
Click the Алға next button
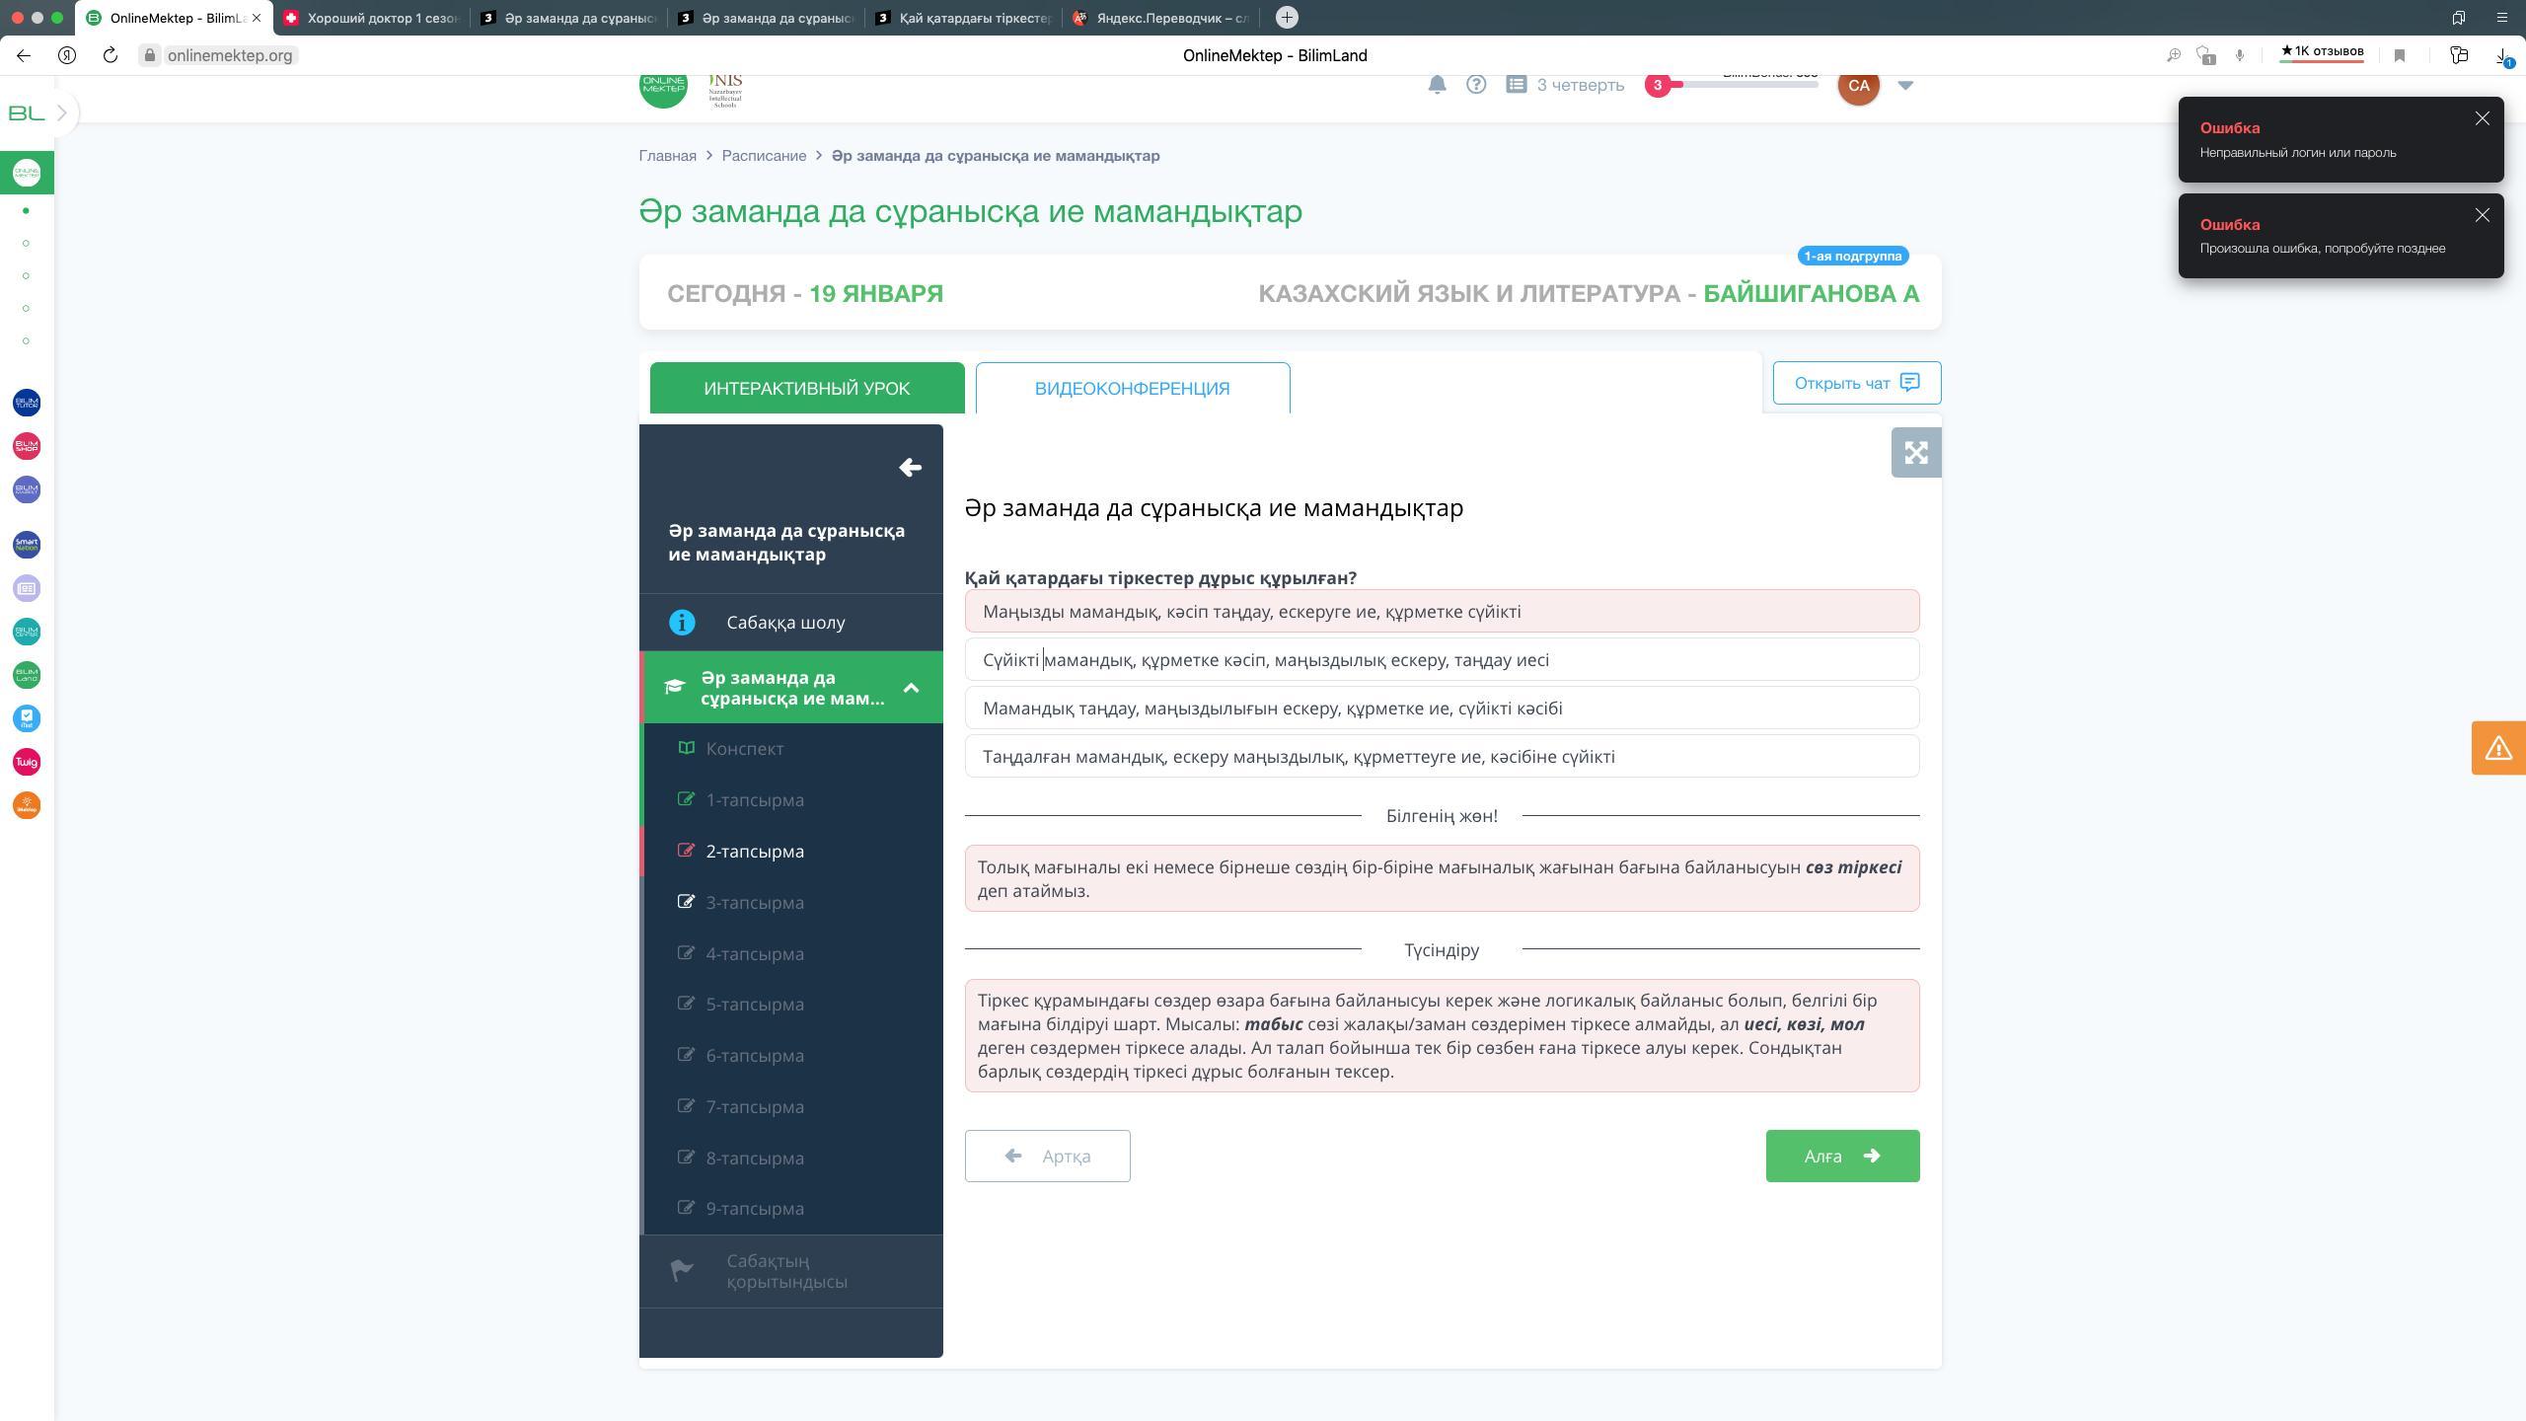[1842, 1156]
